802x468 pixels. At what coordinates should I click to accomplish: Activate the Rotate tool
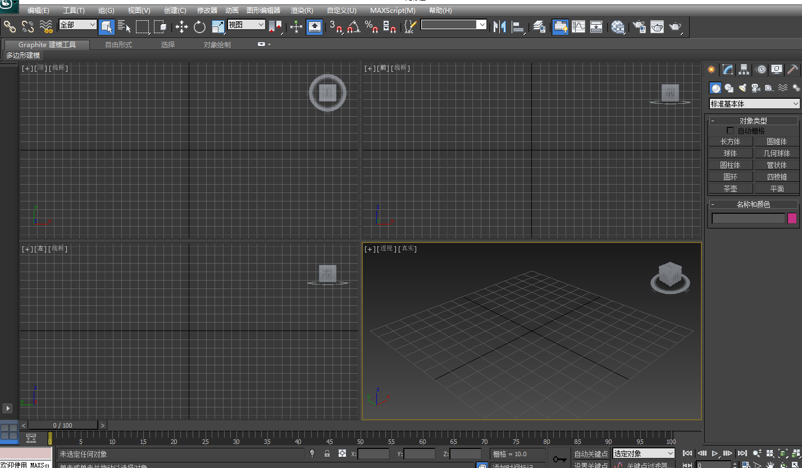[x=199, y=26]
